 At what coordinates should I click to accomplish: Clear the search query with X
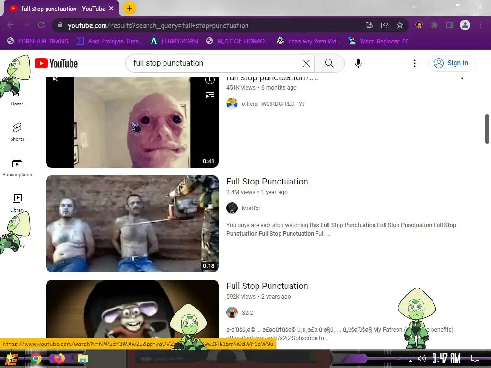pos(306,63)
